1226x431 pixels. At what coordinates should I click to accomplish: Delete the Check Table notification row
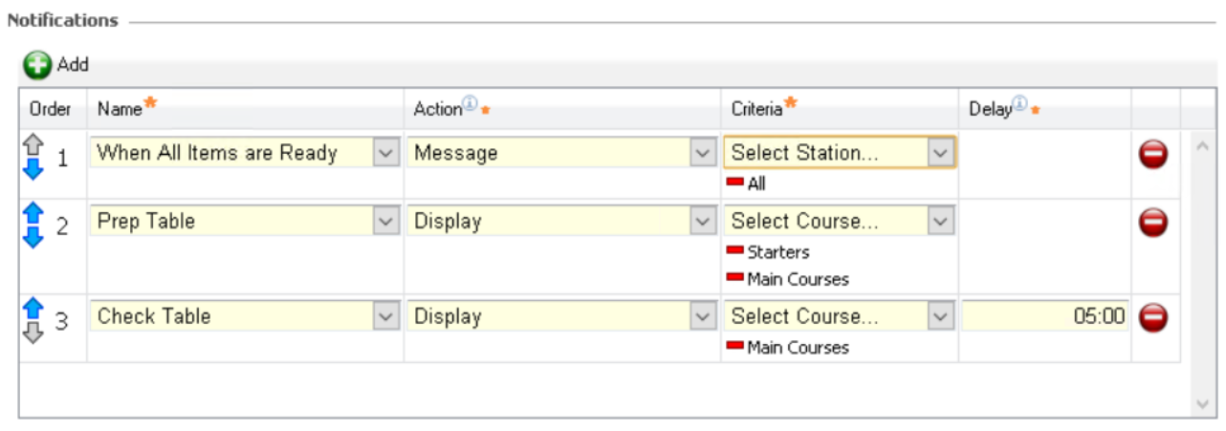click(1153, 317)
